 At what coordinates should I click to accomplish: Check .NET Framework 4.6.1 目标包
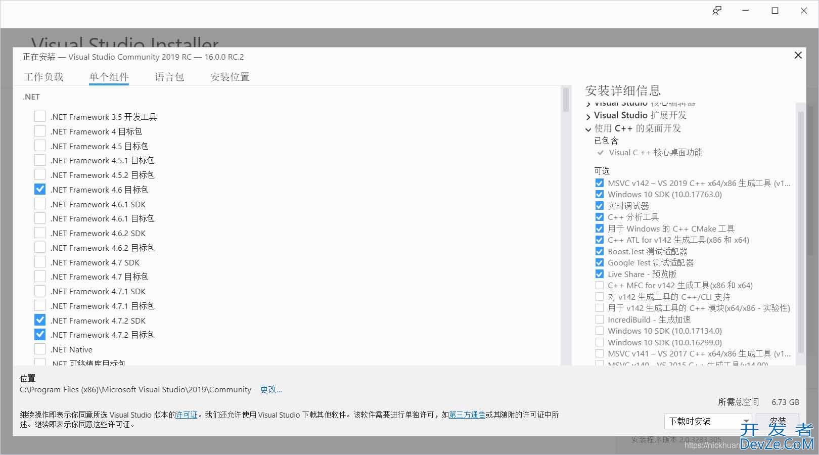point(40,218)
